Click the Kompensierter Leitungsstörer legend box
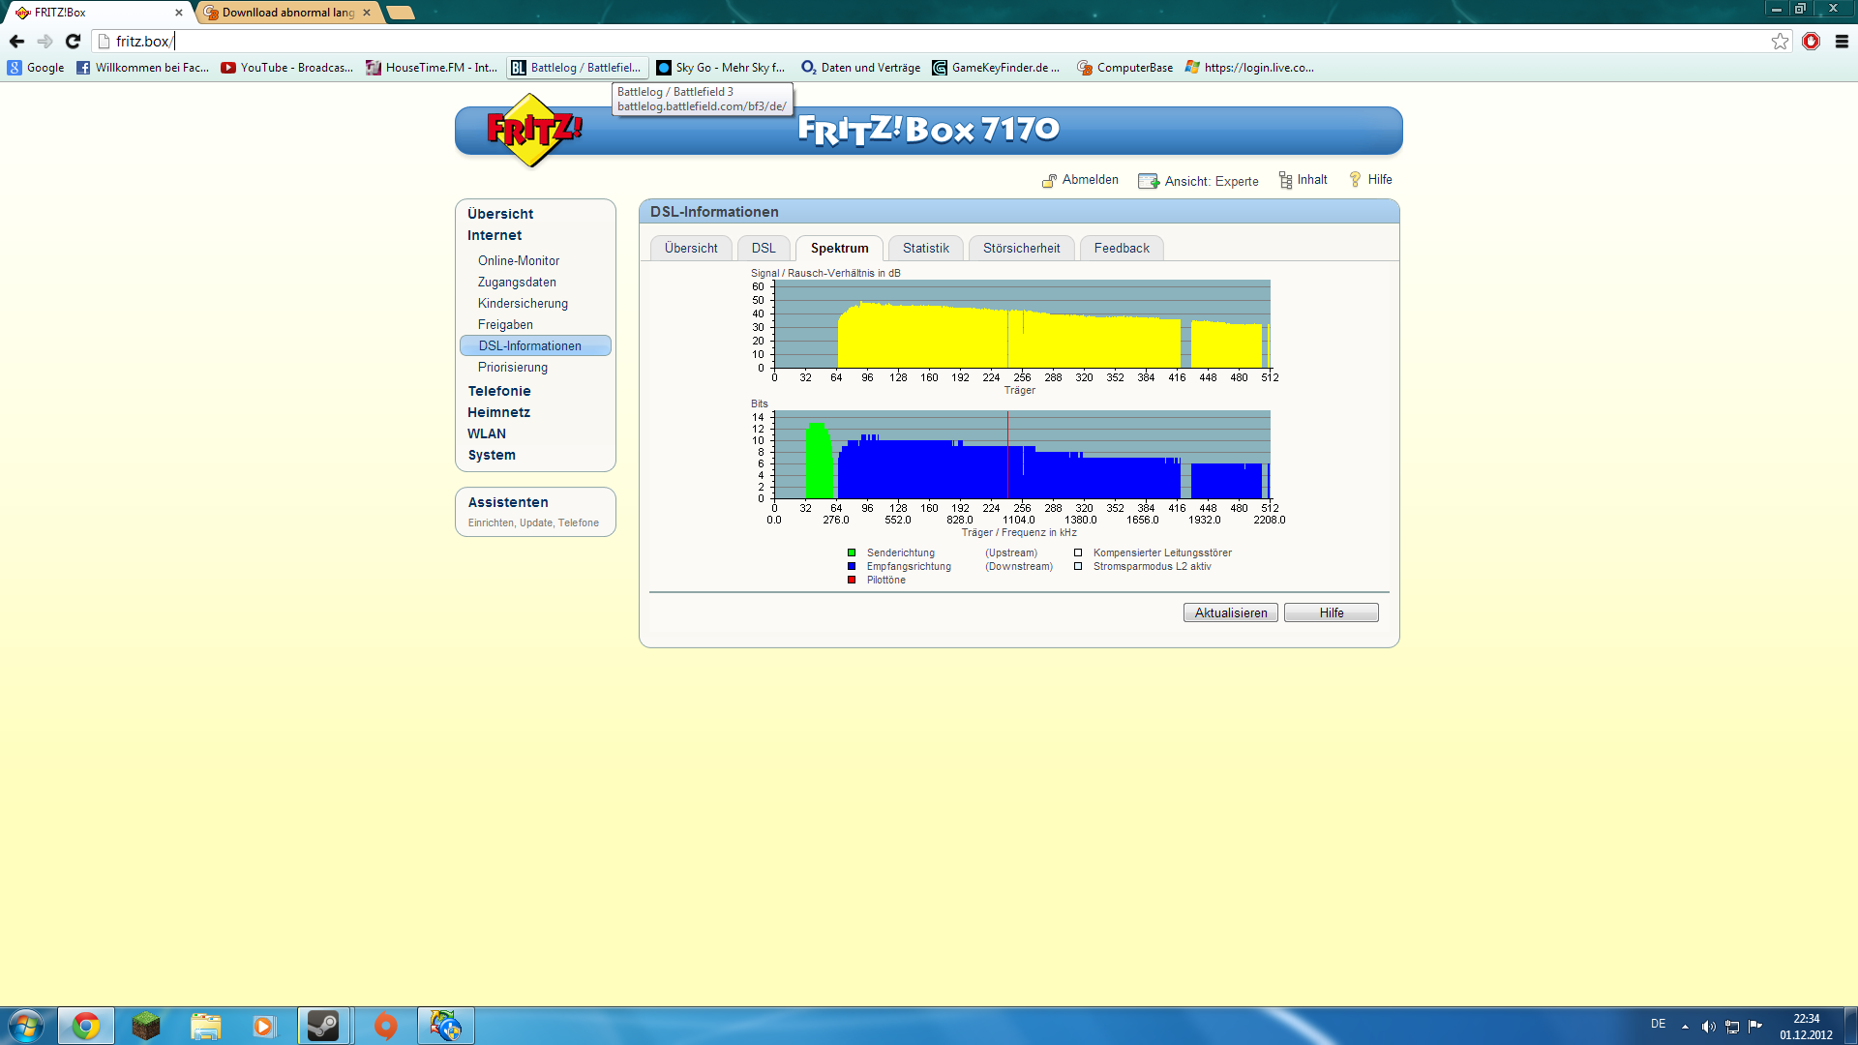This screenshot has width=1858, height=1045. pos(1078,553)
